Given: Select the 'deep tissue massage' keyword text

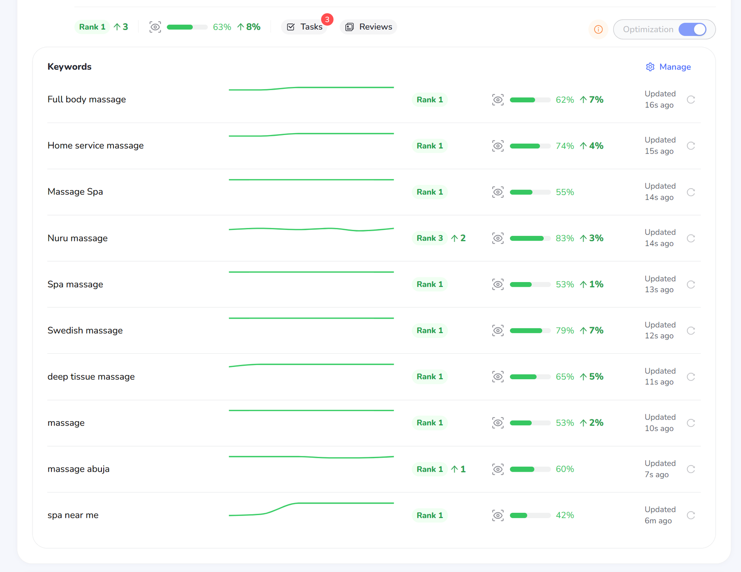Looking at the screenshot, I should point(91,377).
